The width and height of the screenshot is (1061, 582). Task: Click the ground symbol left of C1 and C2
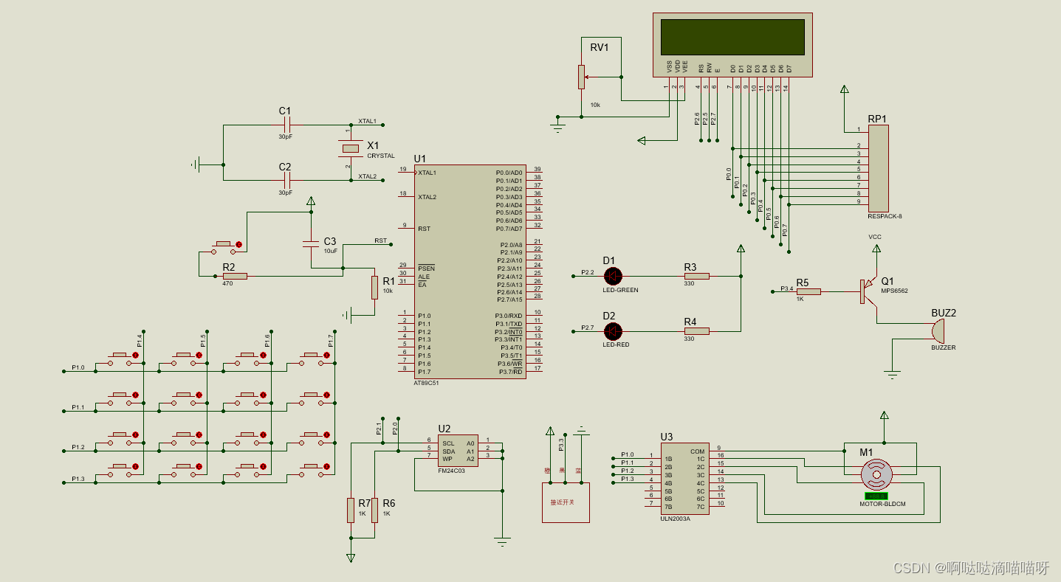pyautogui.click(x=196, y=164)
